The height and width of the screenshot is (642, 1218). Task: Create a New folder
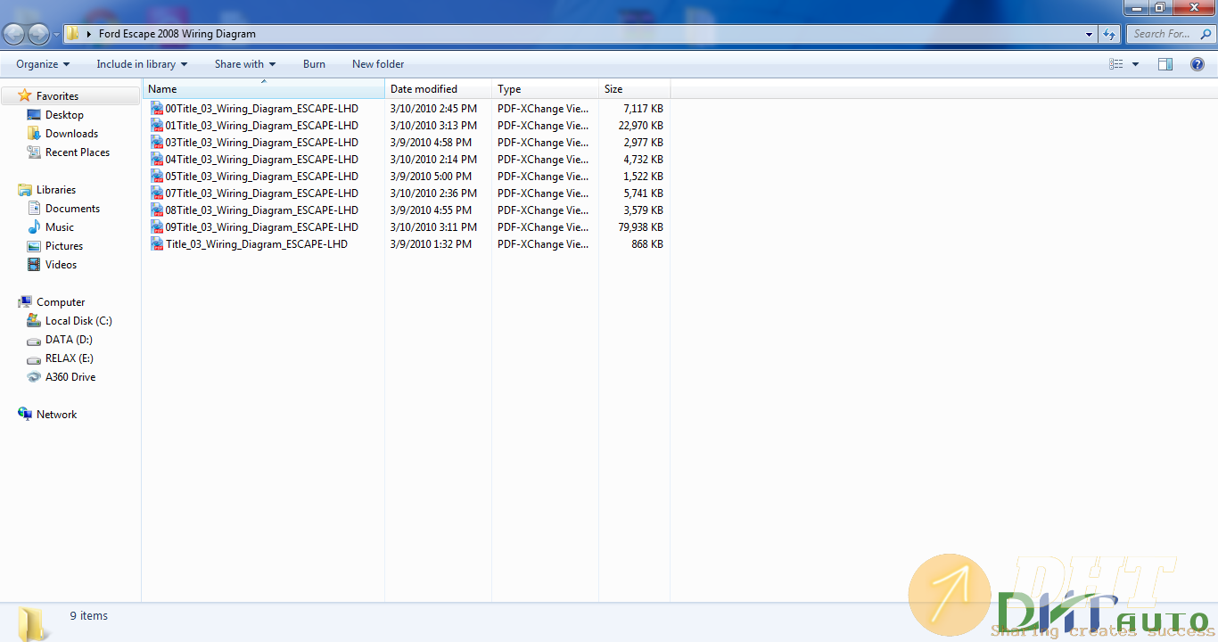[x=378, y=64]
